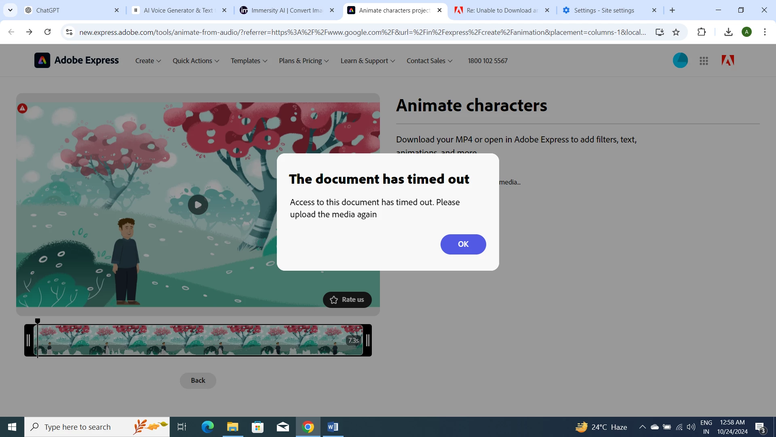
Task: Click the Back button below timeline
Action: 198,380
